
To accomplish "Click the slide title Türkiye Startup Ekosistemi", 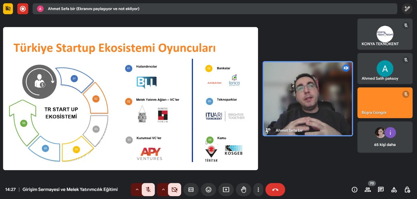I will pyautogui.click(x=114, y=48).
